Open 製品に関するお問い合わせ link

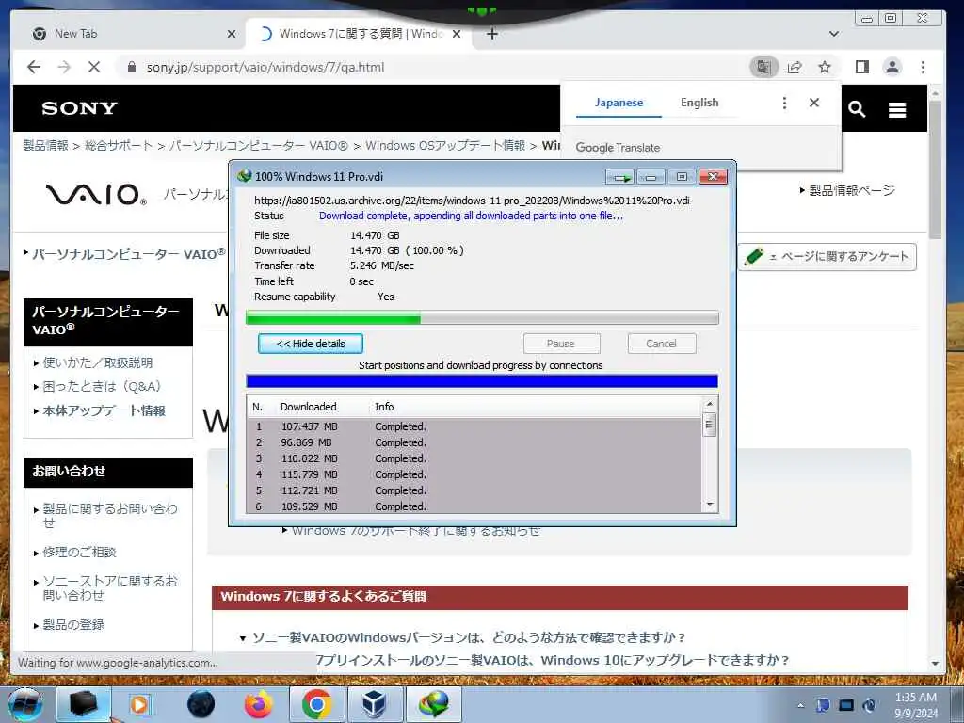pos(109,515)
